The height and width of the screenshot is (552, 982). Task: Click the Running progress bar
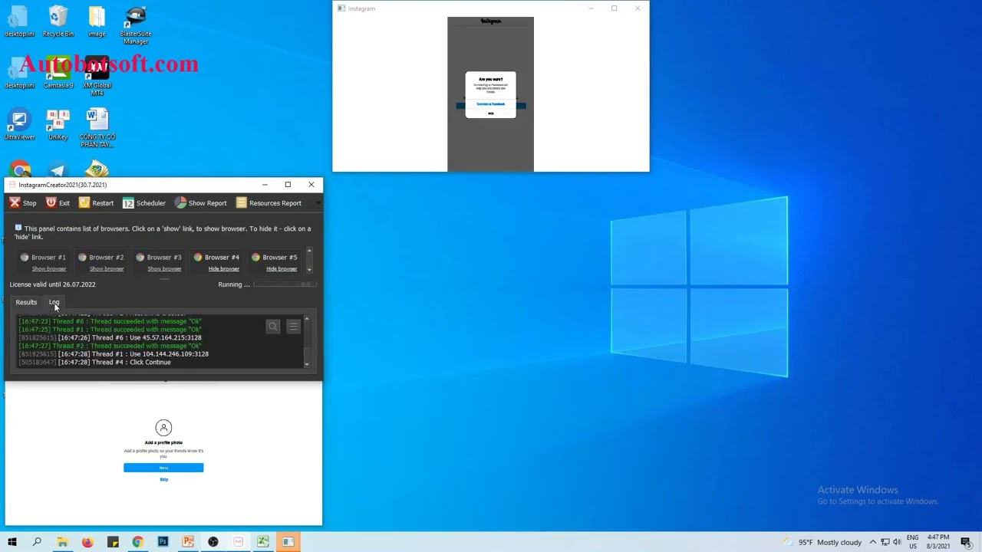(285, 284)
